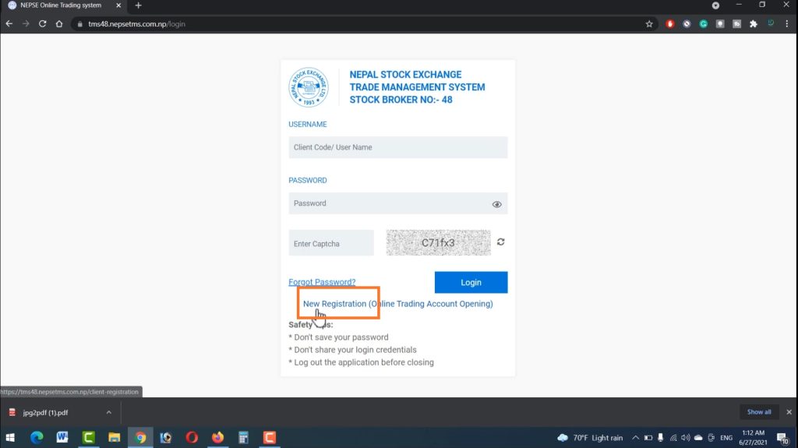Open Chrome's three-dot menu
The width and height of the screenshot is (798, 448).
[x=787, y=24]
